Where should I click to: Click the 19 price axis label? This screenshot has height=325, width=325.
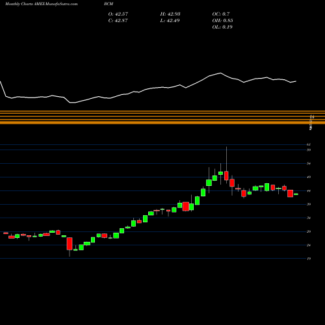click(309, 259)
